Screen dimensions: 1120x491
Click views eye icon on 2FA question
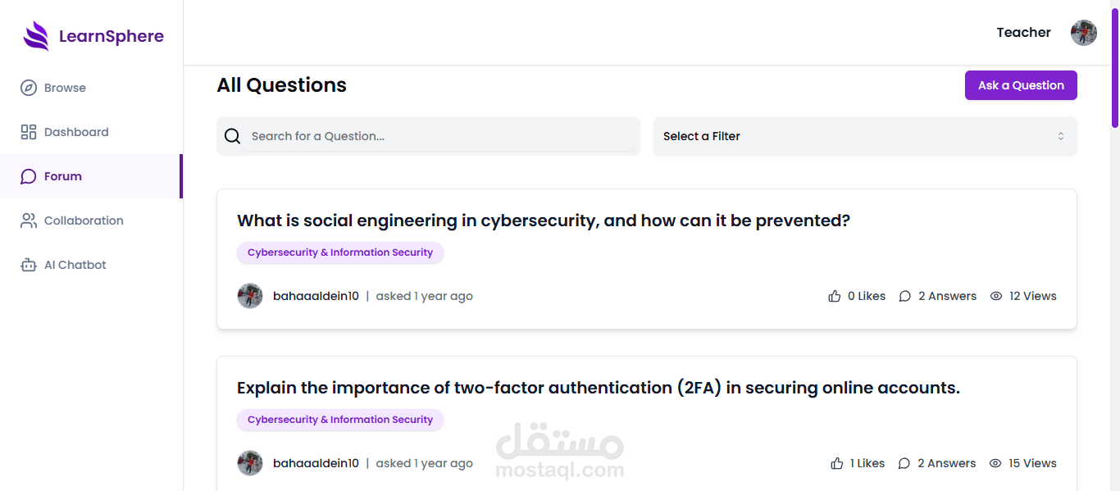click(x=995, y=463)
